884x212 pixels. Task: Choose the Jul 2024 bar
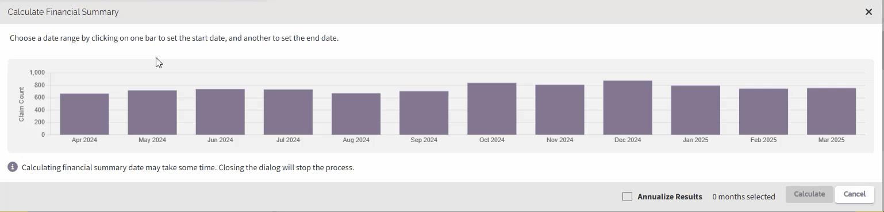pyautogui.click(x=288, y=112)
